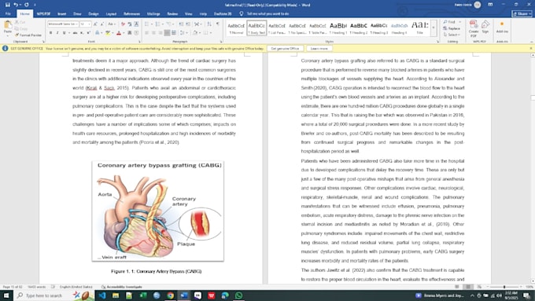Undo the last action in the Quick Access Toolbar
This screenshot has width=535, height=301.
pos(16,5)
